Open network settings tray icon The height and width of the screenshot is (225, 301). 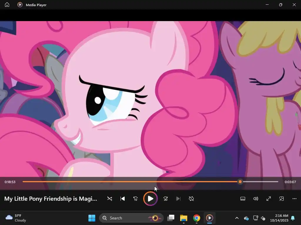point(255,218)
